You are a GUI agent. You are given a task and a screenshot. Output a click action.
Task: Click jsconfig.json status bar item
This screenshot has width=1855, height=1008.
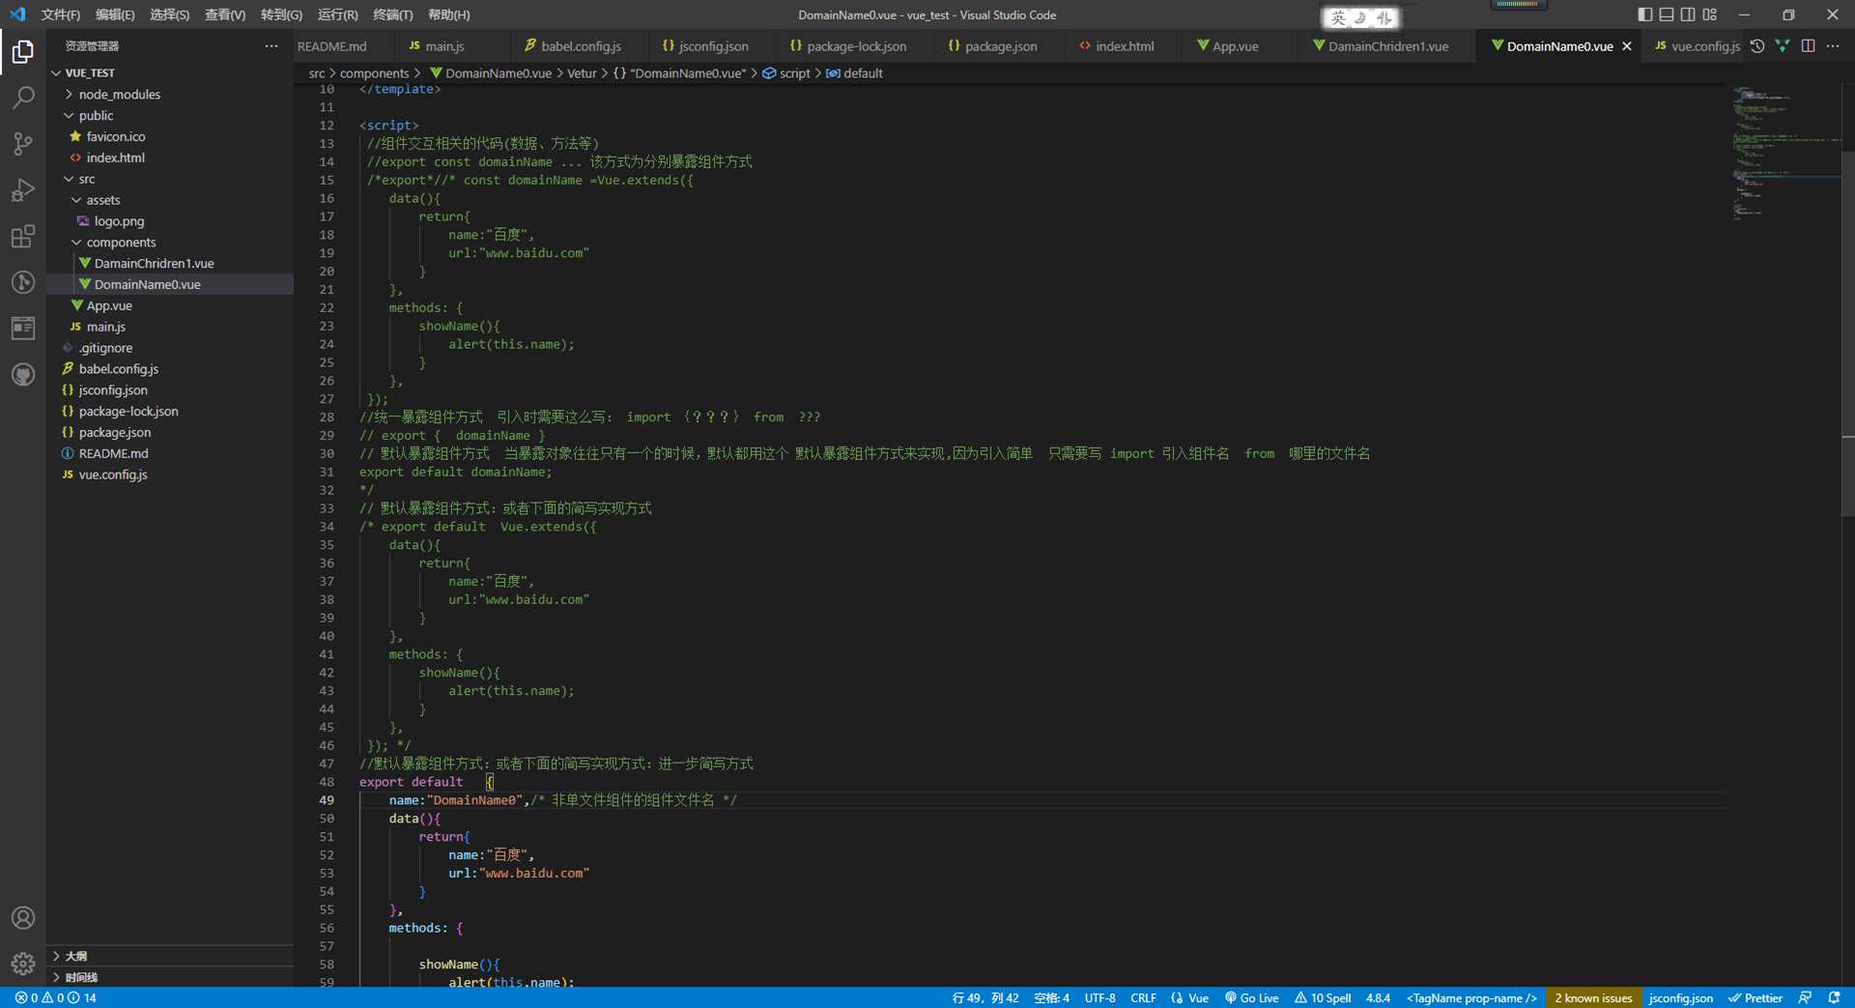[x=1680, y=998]
